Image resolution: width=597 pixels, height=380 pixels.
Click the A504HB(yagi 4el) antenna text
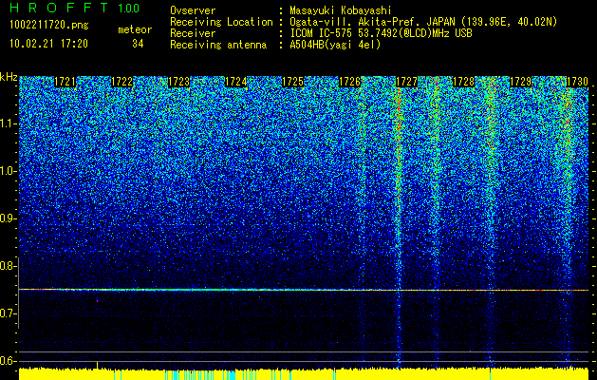tap(335, 45)
